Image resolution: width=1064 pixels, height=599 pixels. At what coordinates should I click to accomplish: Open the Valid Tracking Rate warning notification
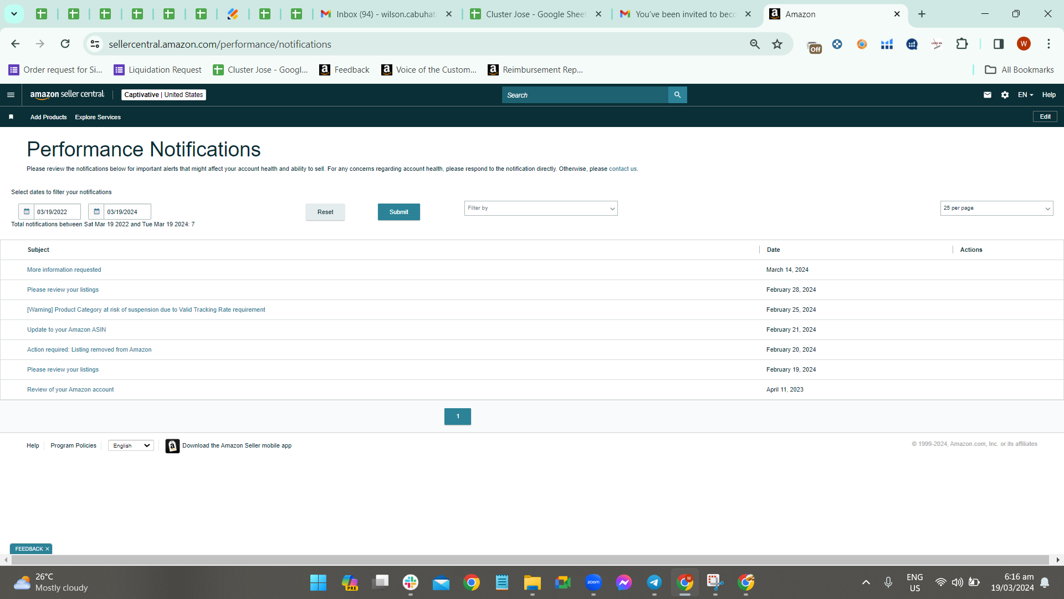146,310
